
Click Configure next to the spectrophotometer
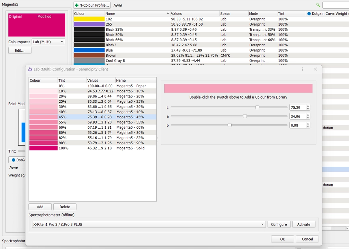click(279, 224)
